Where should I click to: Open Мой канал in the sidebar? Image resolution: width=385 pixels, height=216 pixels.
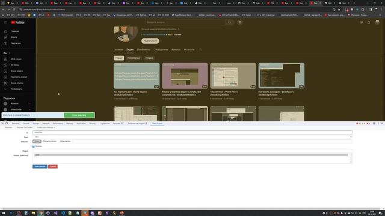16,59
